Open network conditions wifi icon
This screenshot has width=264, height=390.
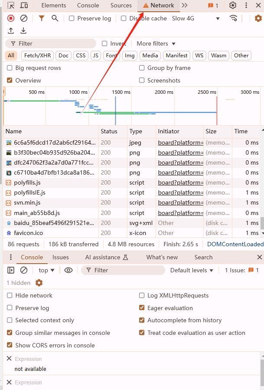pos(233,18)
